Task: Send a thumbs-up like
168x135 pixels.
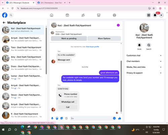Action: 120,118
